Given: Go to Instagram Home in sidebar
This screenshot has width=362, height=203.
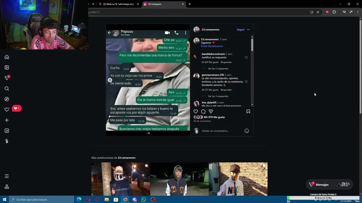Looking at the screenshot, I should point(7,57).
